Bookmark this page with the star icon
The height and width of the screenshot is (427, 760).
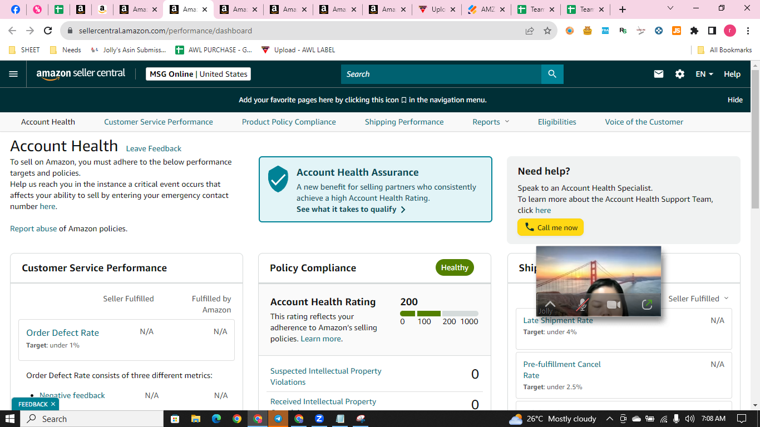click(547, 31)
